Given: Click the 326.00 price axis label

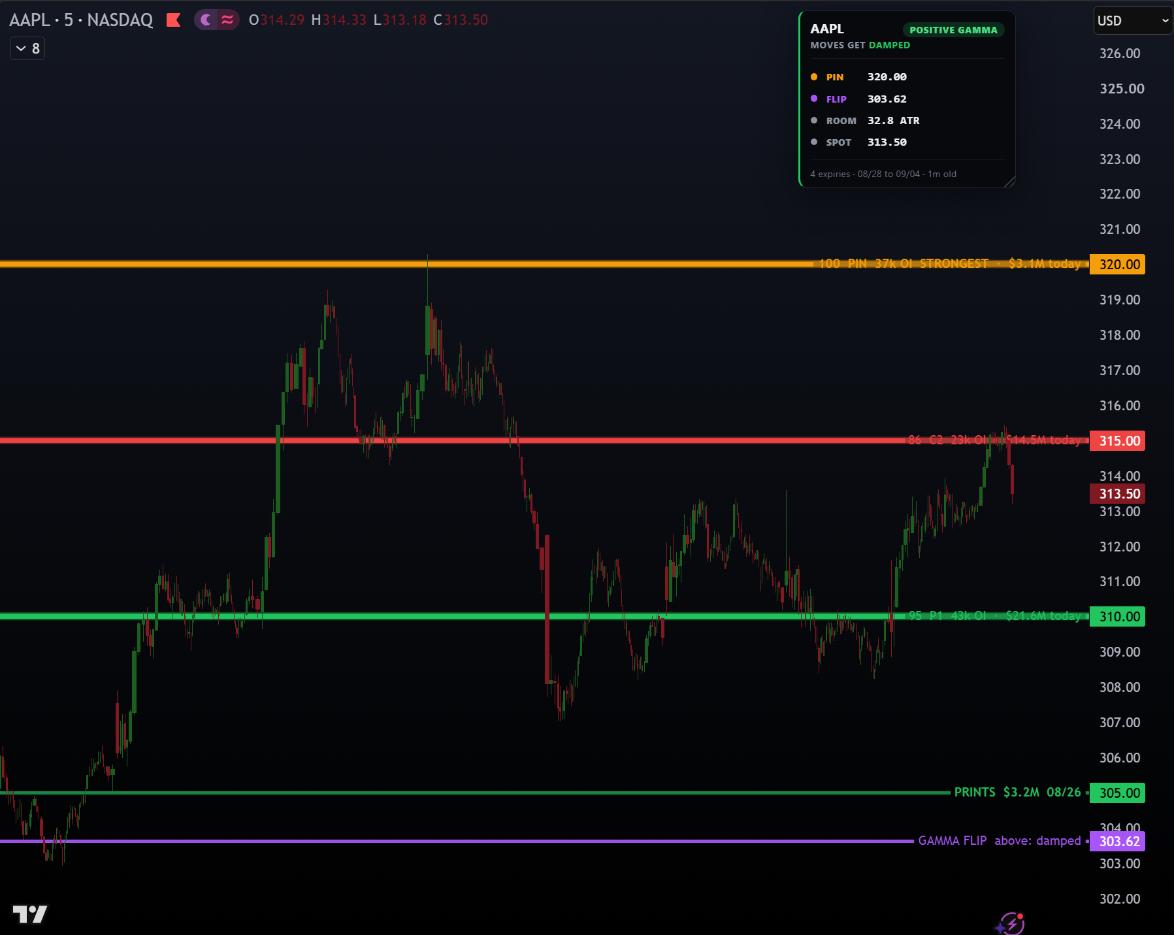Looking at the screenshot, I should point(1120,54).
